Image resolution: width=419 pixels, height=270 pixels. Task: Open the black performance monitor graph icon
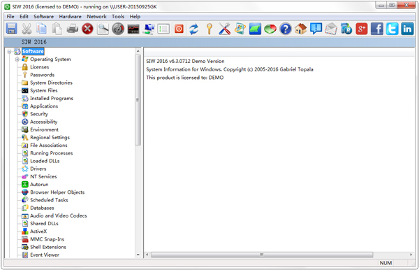[133, 29]
